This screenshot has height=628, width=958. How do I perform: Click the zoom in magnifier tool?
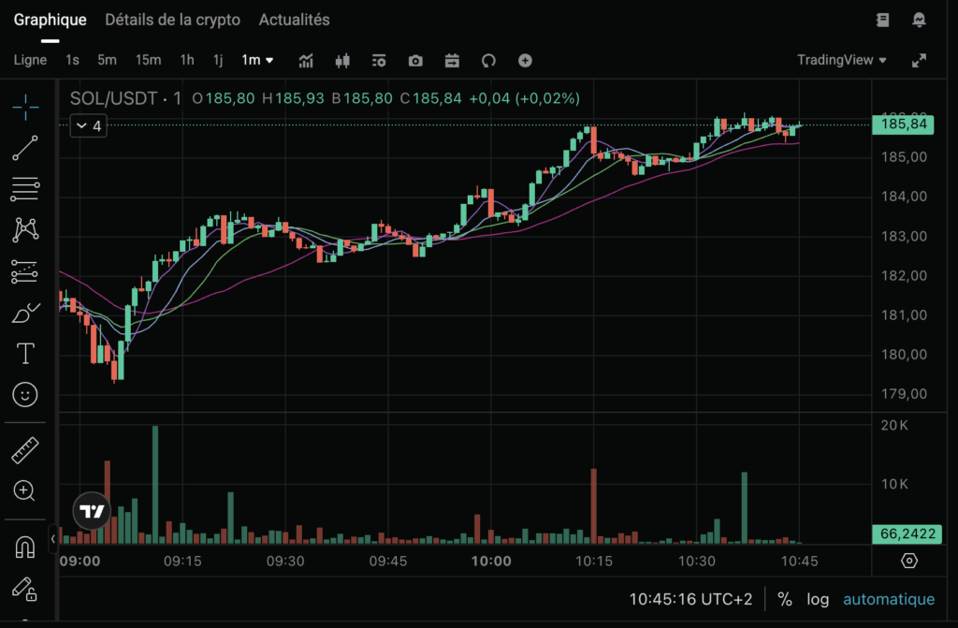pos(25,490)
